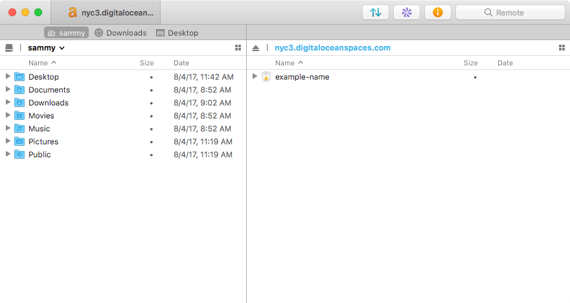Select the nyc3.digitalocean connection tab

click(106, 13)
